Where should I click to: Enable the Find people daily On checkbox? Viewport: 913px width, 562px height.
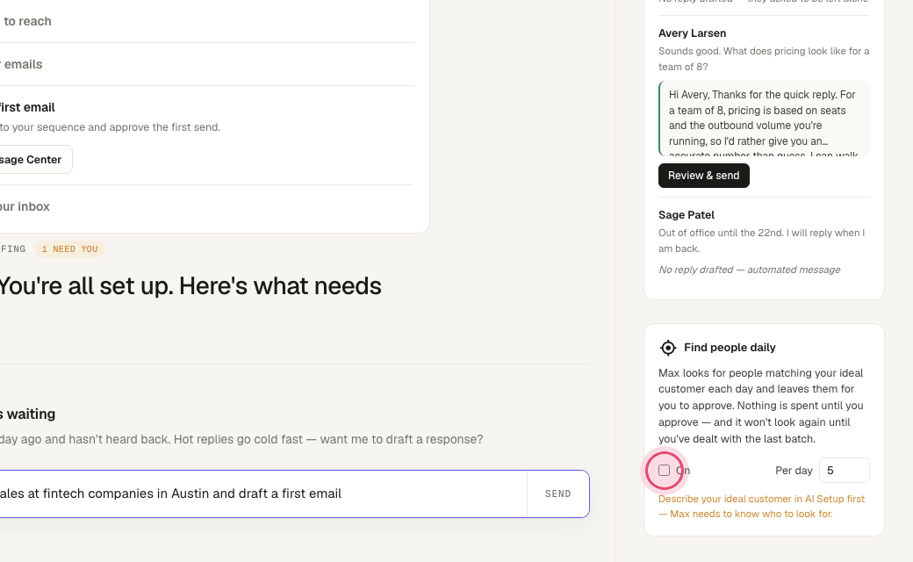[x=664, y=470]
